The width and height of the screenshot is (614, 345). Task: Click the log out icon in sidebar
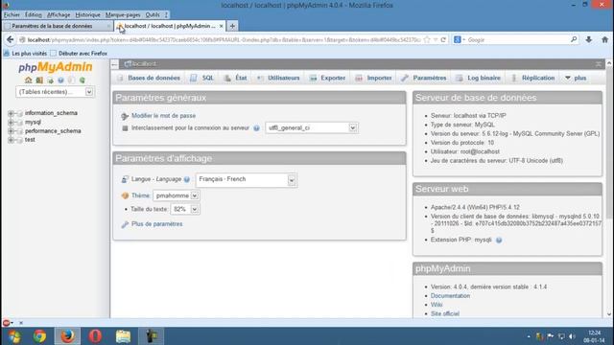coord(39,80)
